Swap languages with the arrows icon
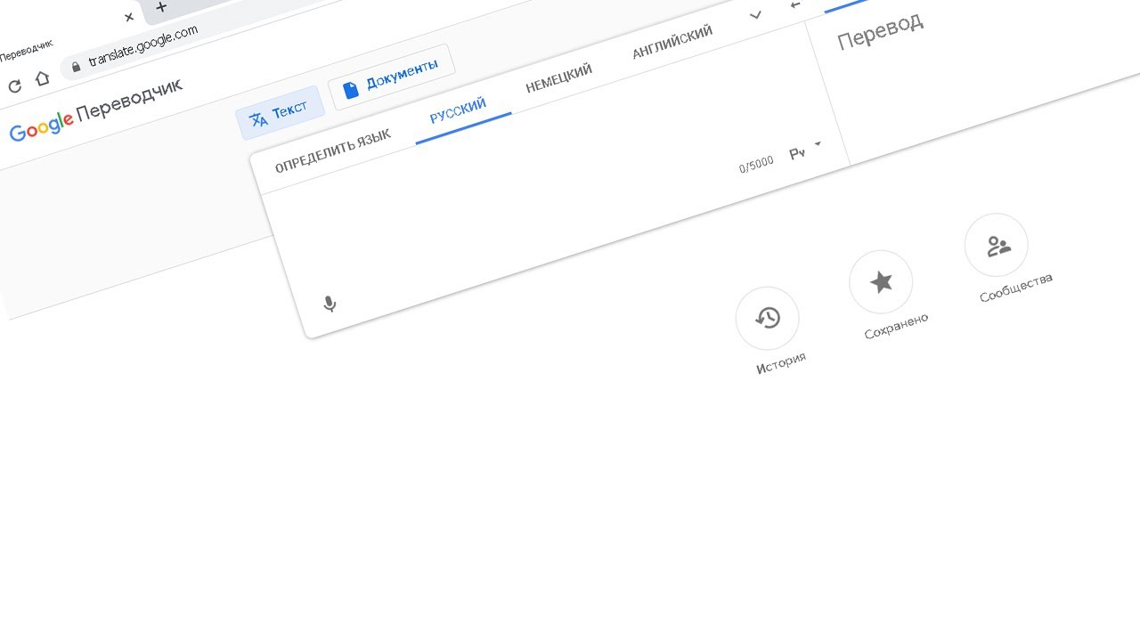1140x641 pixels. 795,5
